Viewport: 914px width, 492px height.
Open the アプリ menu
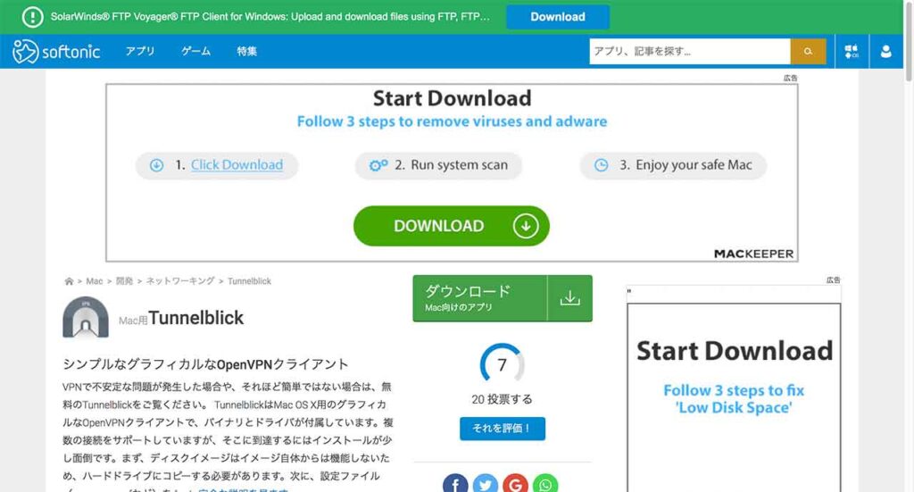(x=140, y=52)
